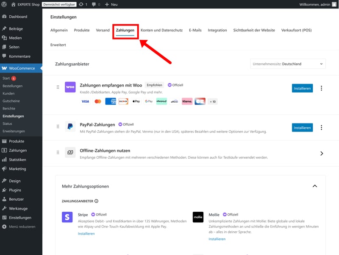The width and height of the screenshot is (339, 255).
Task: Click the info icon next to ZAHLUNGSANBIETER
Action: tap(96, 201)
